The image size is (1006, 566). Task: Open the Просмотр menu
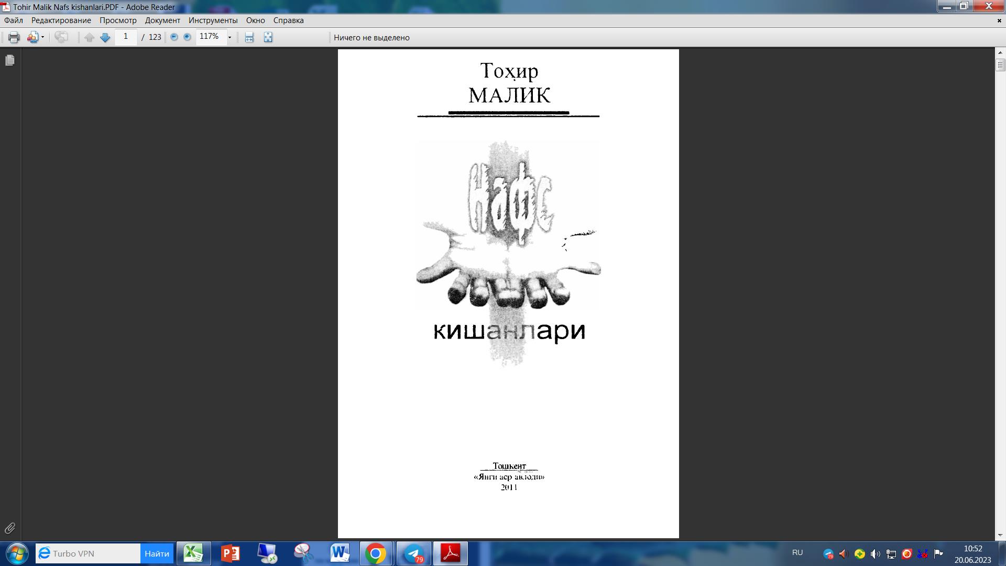118,20
